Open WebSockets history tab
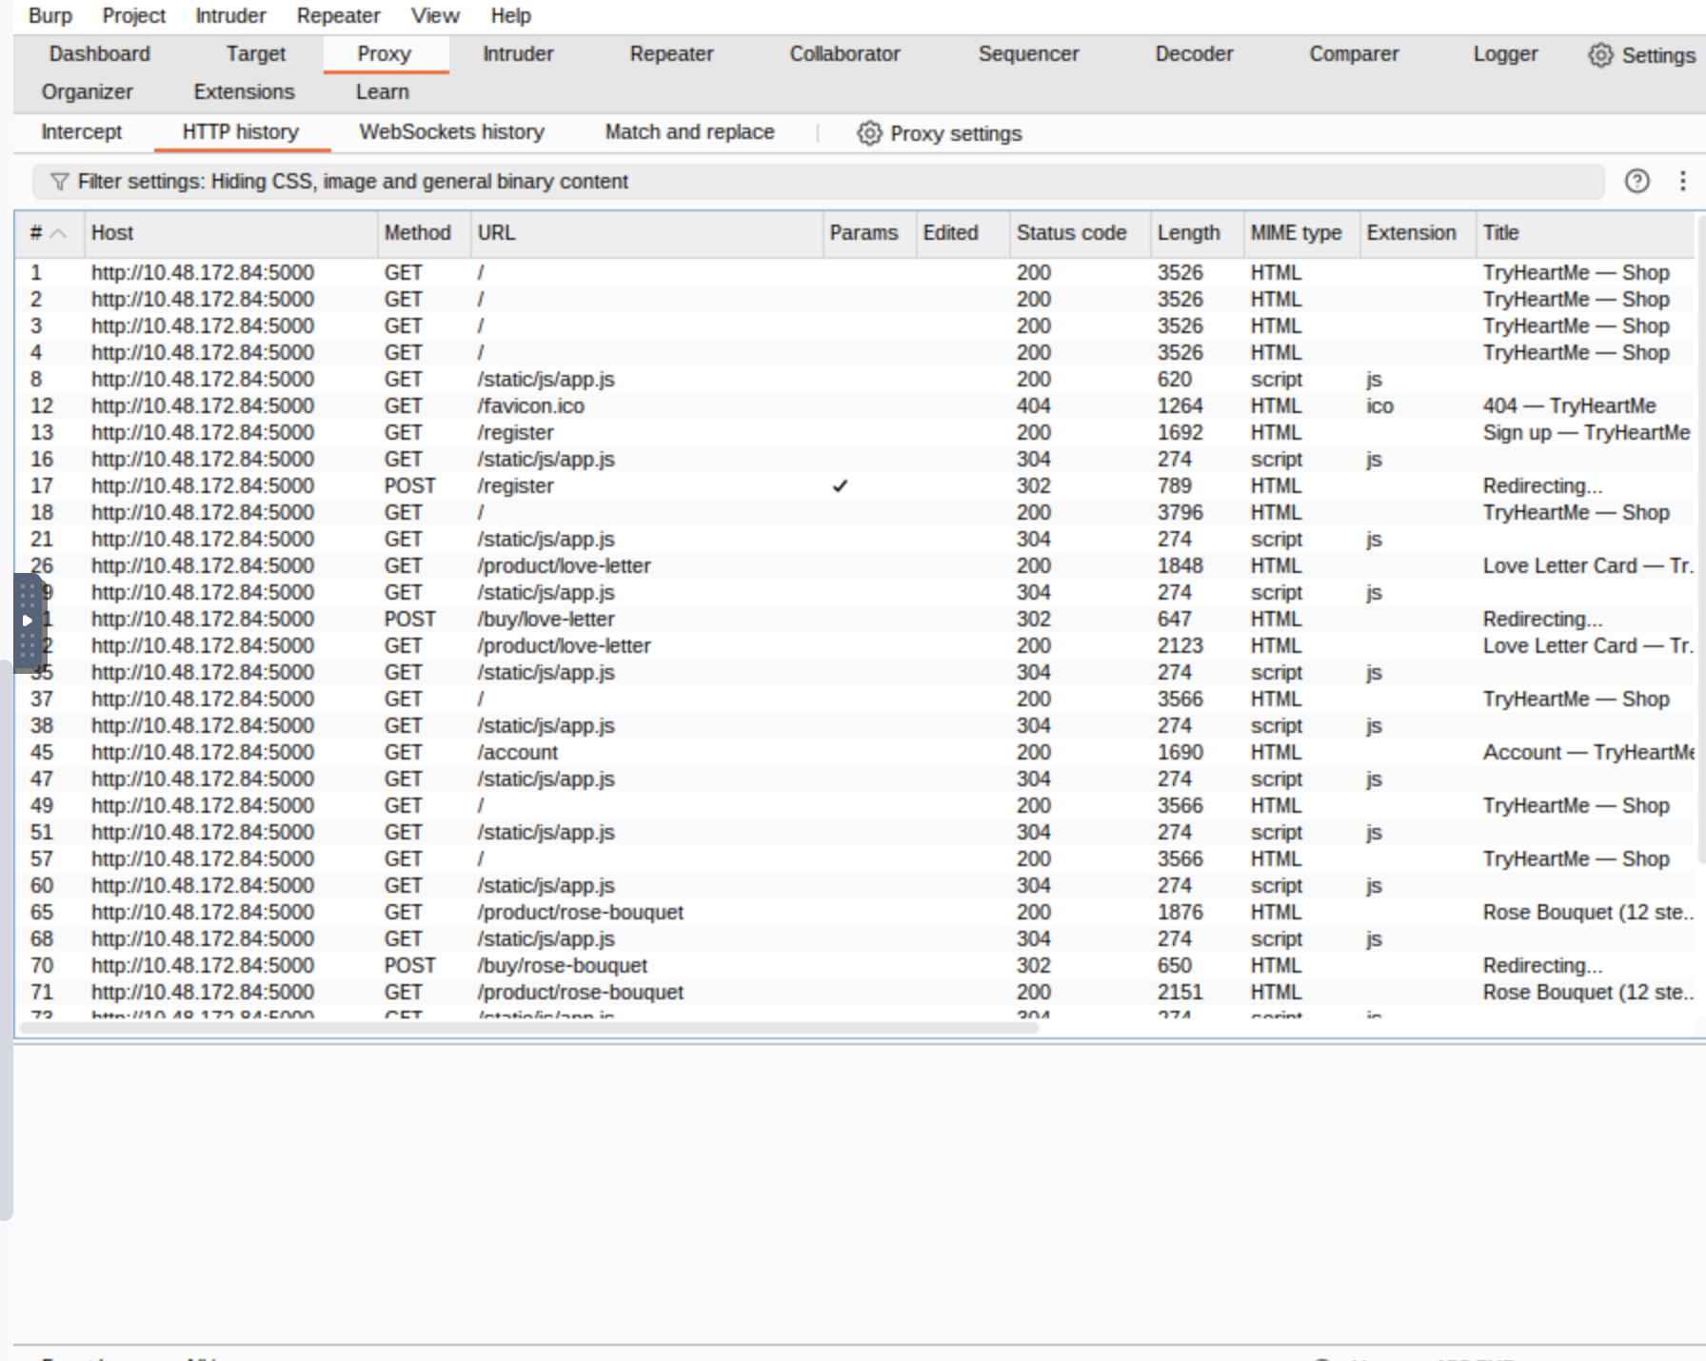The height and width of the screenshot is (1361, 1706). [451, 132]
